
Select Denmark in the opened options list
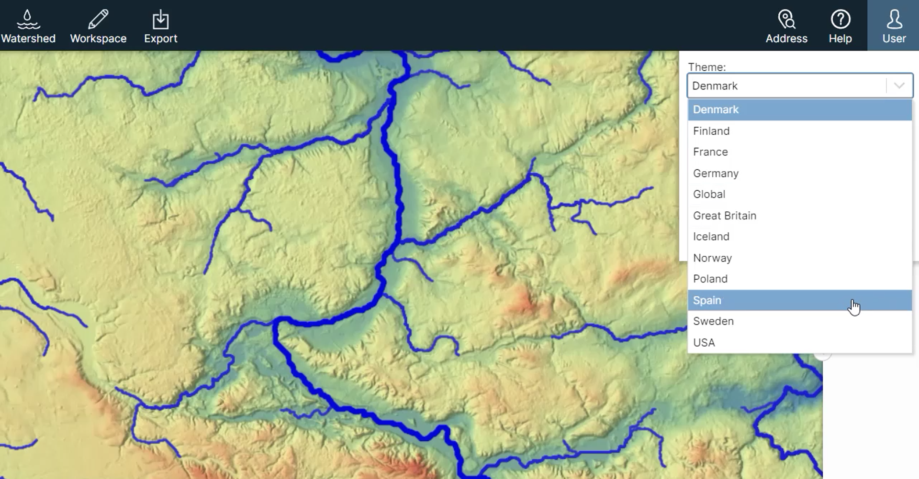[x=799, y=109]
